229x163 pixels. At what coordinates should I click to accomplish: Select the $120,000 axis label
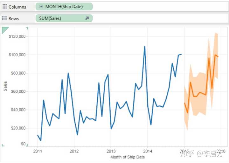pos(16,37)
